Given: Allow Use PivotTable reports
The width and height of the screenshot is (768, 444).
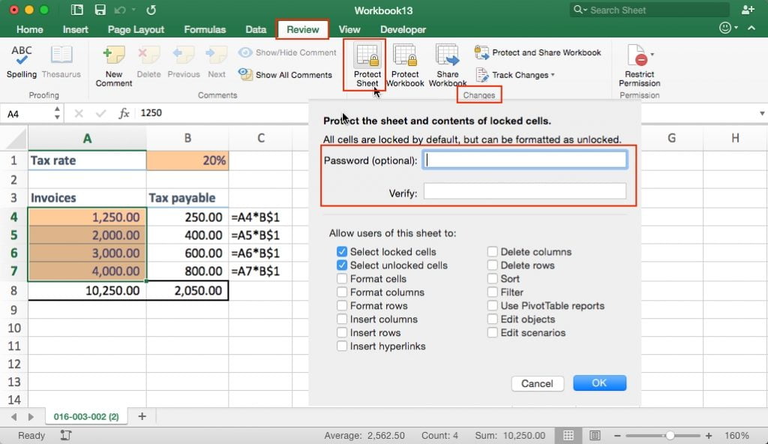Looking at the screenshot, I should [x=492, y=305].
